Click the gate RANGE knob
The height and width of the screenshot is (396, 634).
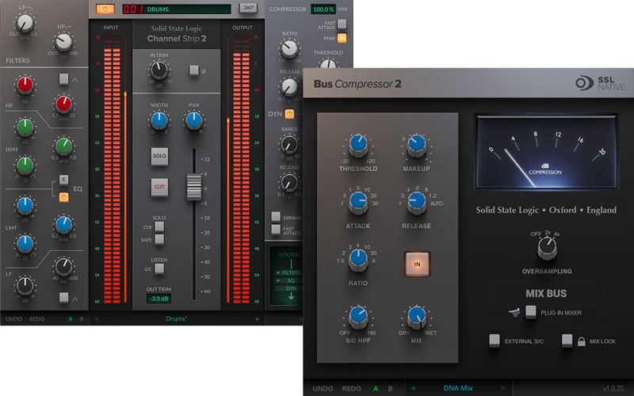coord(289,144)
